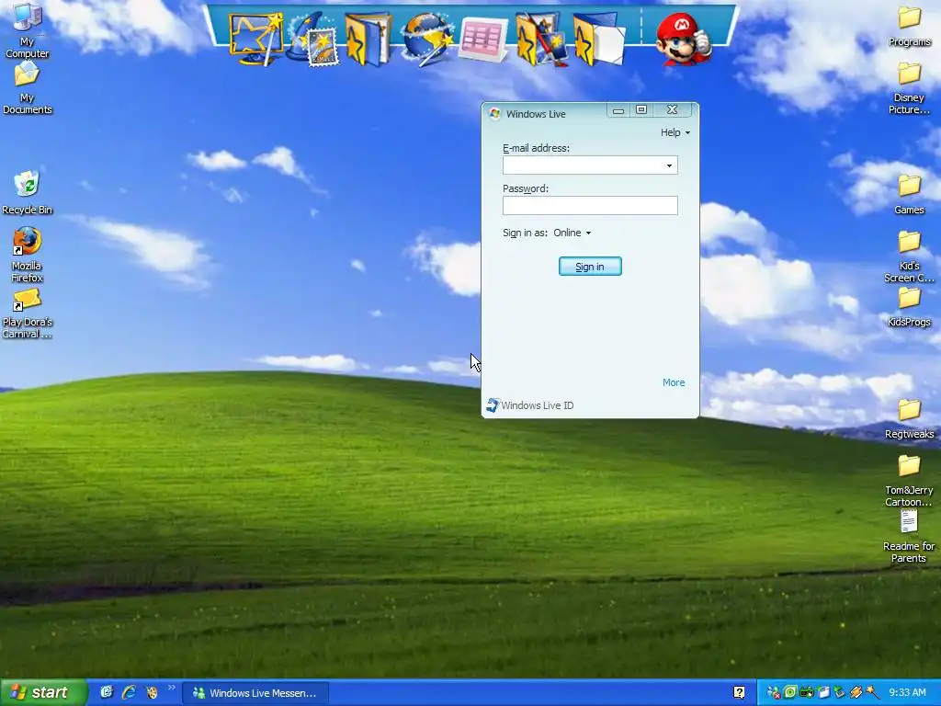This screenshot has width=941, height=706.
Task: Click the magic wand tray icon
Action: click(873, 692)
